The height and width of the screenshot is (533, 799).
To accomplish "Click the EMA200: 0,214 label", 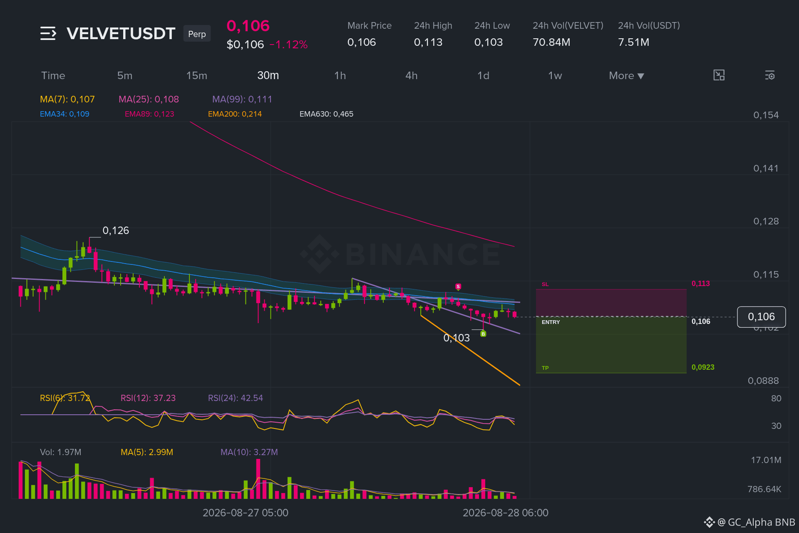I will pyautogui.click(x=235, y=114).
